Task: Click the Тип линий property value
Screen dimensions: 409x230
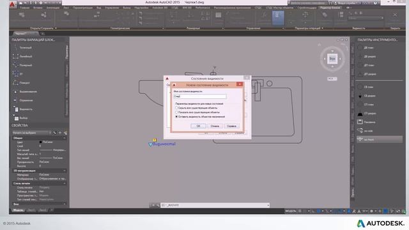Action: pos(52,150)
